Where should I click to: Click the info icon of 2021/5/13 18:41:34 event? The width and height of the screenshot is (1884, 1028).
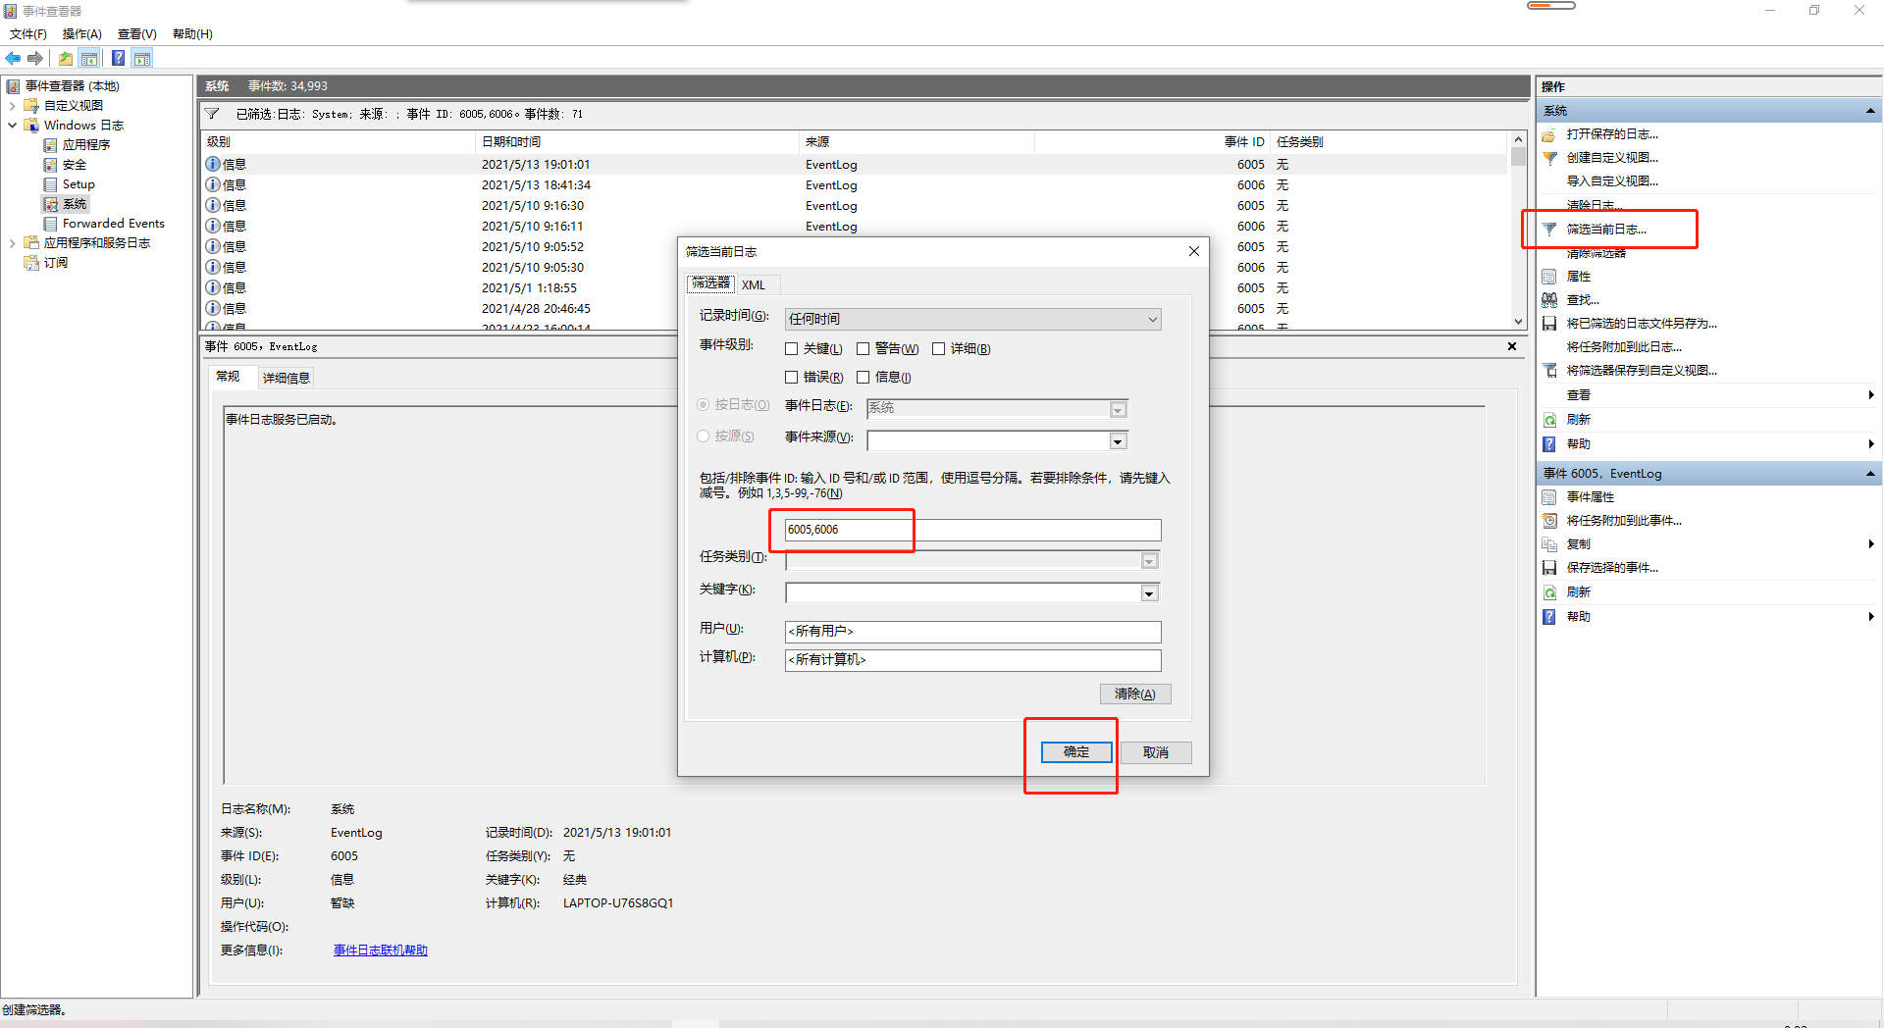(213, 184)
